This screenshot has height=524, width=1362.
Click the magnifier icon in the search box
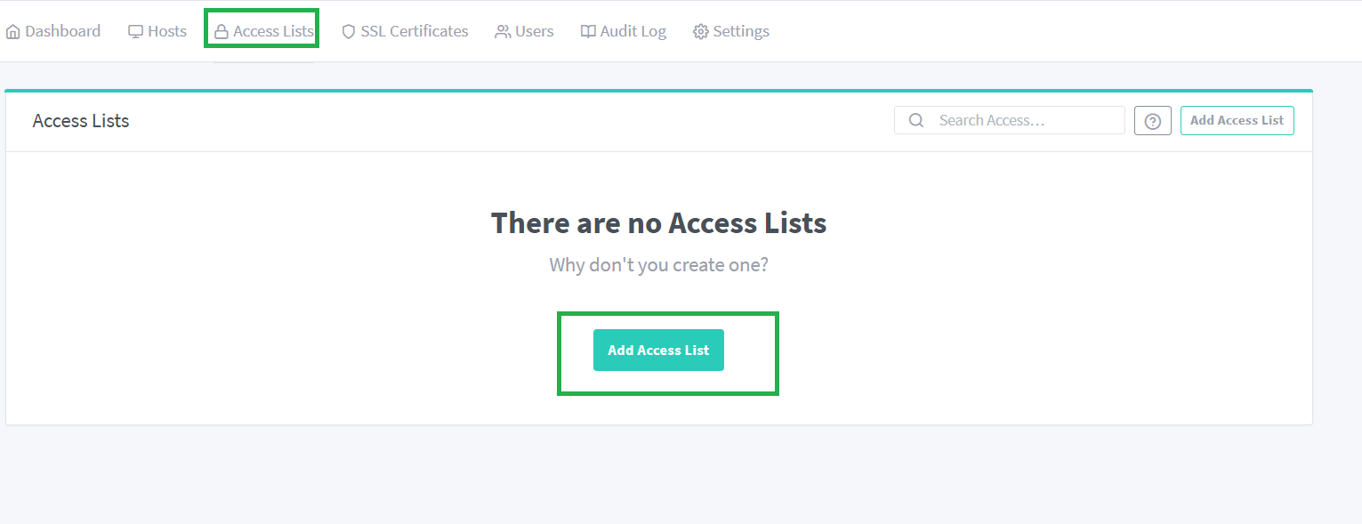pyautogui.click(x=915, y=120)
